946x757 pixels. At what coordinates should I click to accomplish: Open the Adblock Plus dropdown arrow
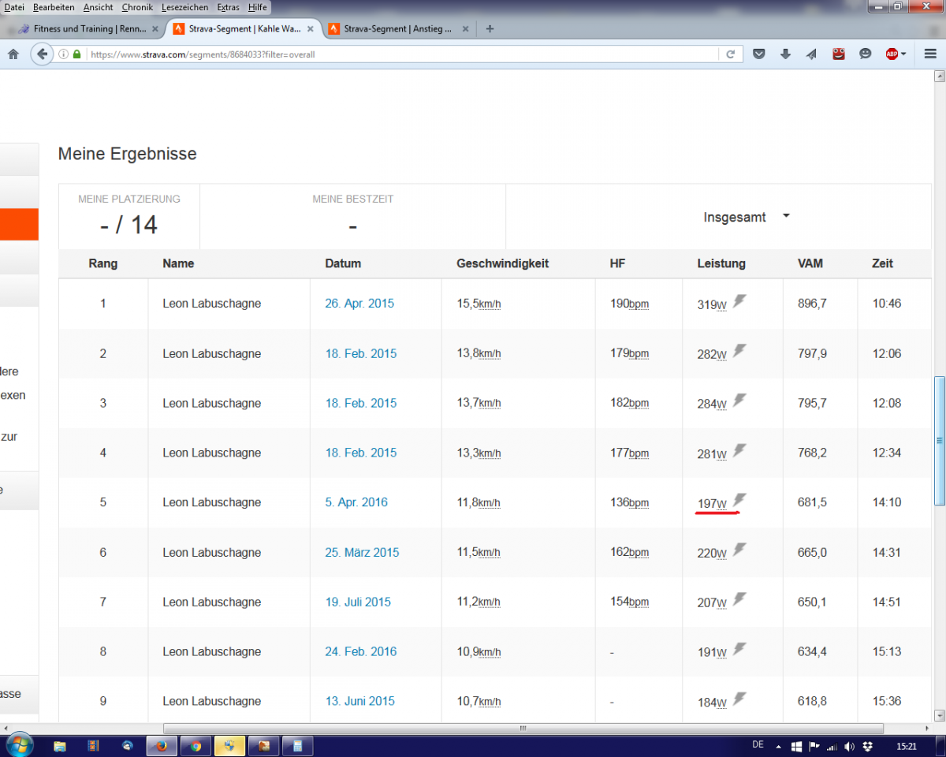click(x=903, y=54)
